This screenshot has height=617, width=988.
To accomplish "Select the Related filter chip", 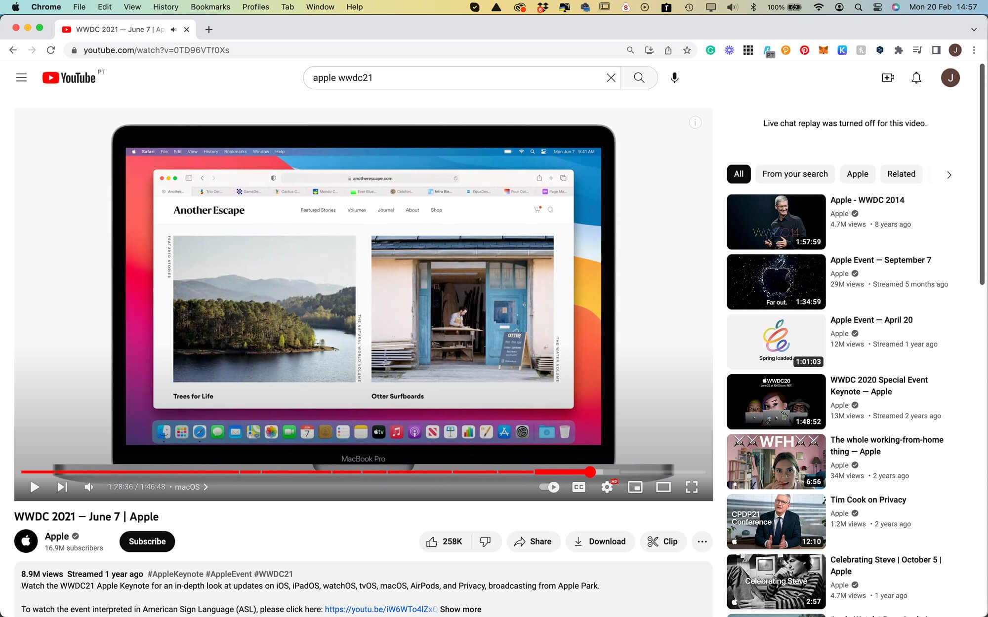I will coord(901,174).
